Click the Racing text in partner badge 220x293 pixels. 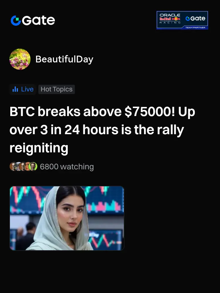[170, 23]
